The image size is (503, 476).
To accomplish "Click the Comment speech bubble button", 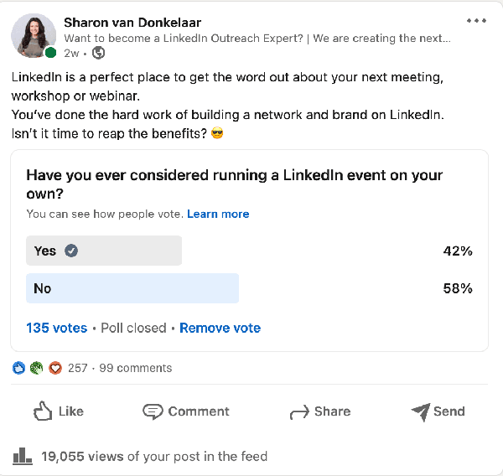I will click(186, 411).
